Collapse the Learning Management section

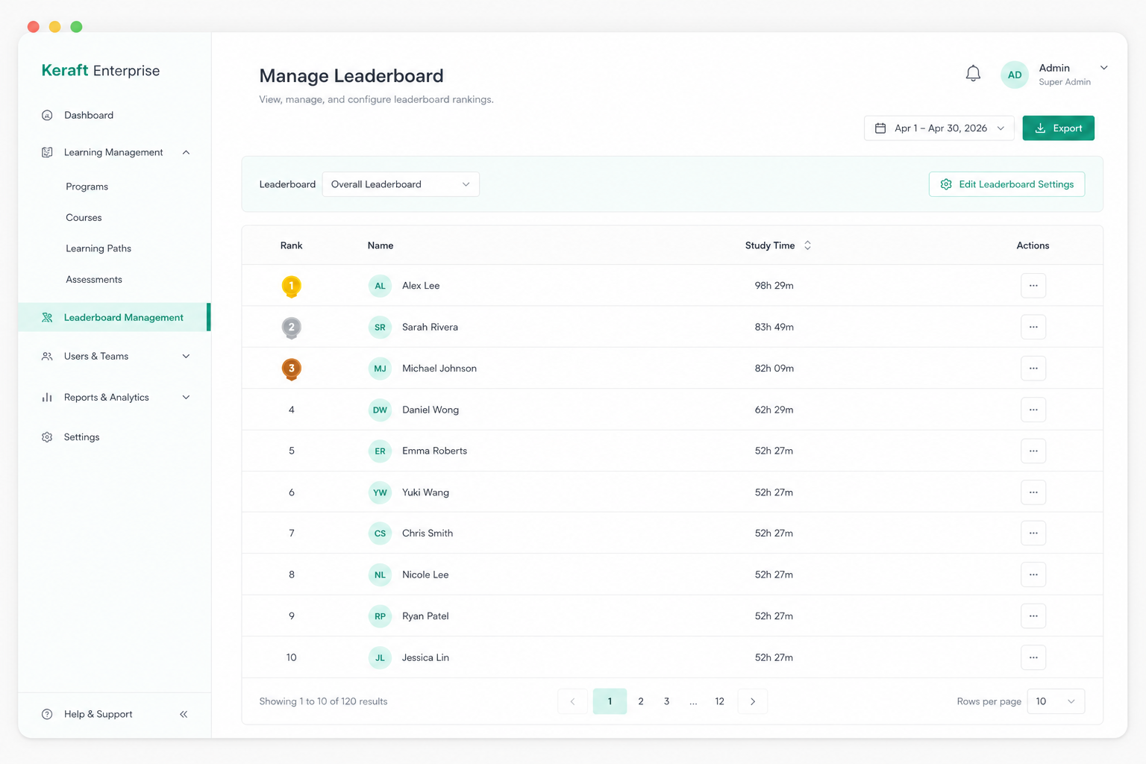tap(186, 152)
